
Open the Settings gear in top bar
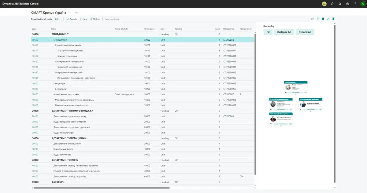[x=347, y=4]
